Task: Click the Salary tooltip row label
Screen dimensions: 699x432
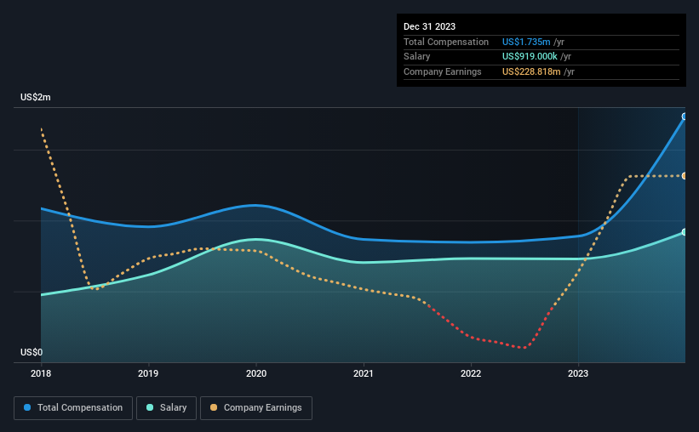Action: pos(417,57)
